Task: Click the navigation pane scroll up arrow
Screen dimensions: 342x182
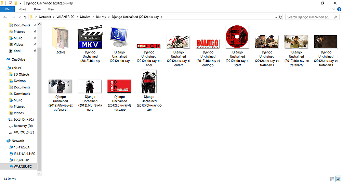Action: click(x=39, y=24)
